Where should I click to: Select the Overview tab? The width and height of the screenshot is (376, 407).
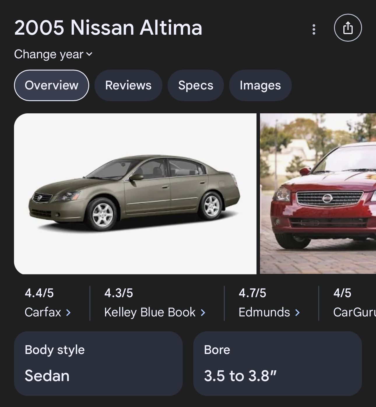click(52, 85)
